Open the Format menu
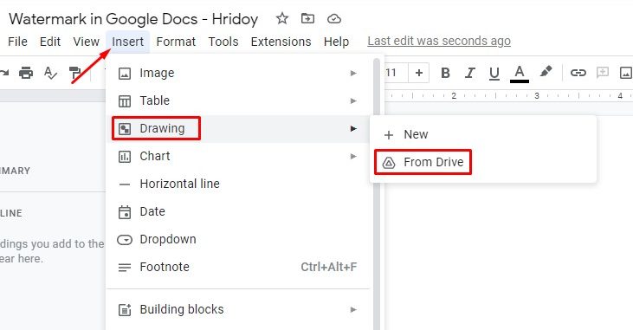Image resolution: width=633 pixels, height=330 pixels. (x=176, y=42)
